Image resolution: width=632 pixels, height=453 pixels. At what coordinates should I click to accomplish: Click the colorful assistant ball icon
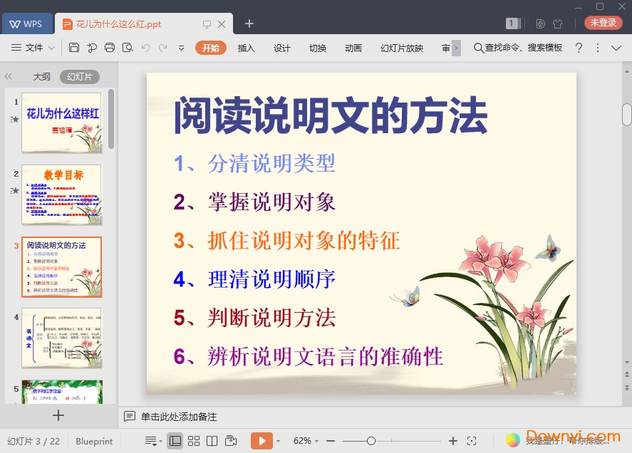(x=513, y=440)
